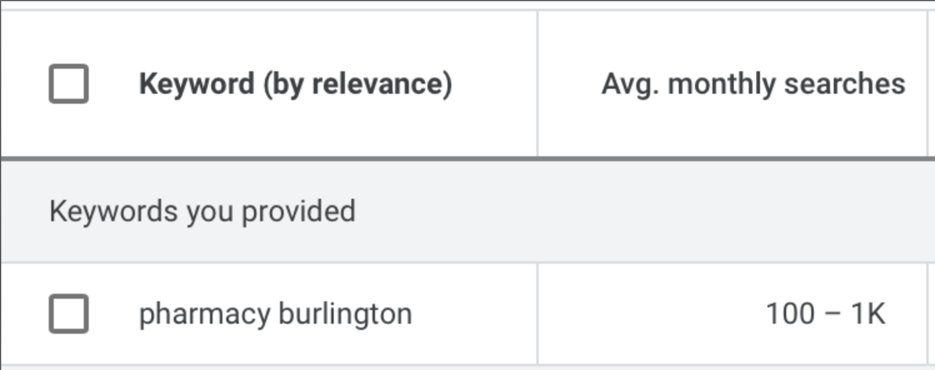The image size is (935, 370).
Task: Sort by Avg. monthly searches column
Action: pyautogui.click(x=753, y=84)
